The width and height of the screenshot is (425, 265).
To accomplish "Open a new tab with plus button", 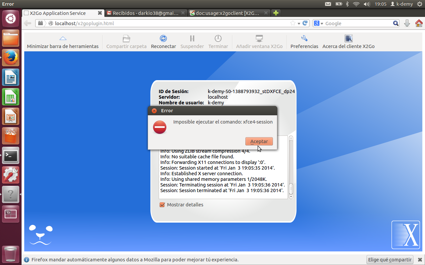I will 276,13.
